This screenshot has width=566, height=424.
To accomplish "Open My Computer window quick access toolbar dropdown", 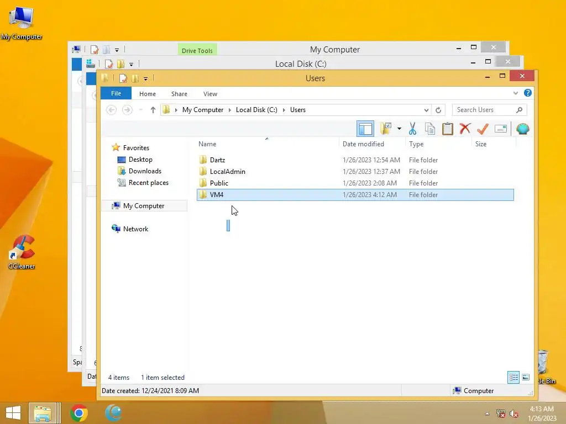I will click(x=117, y=50).
